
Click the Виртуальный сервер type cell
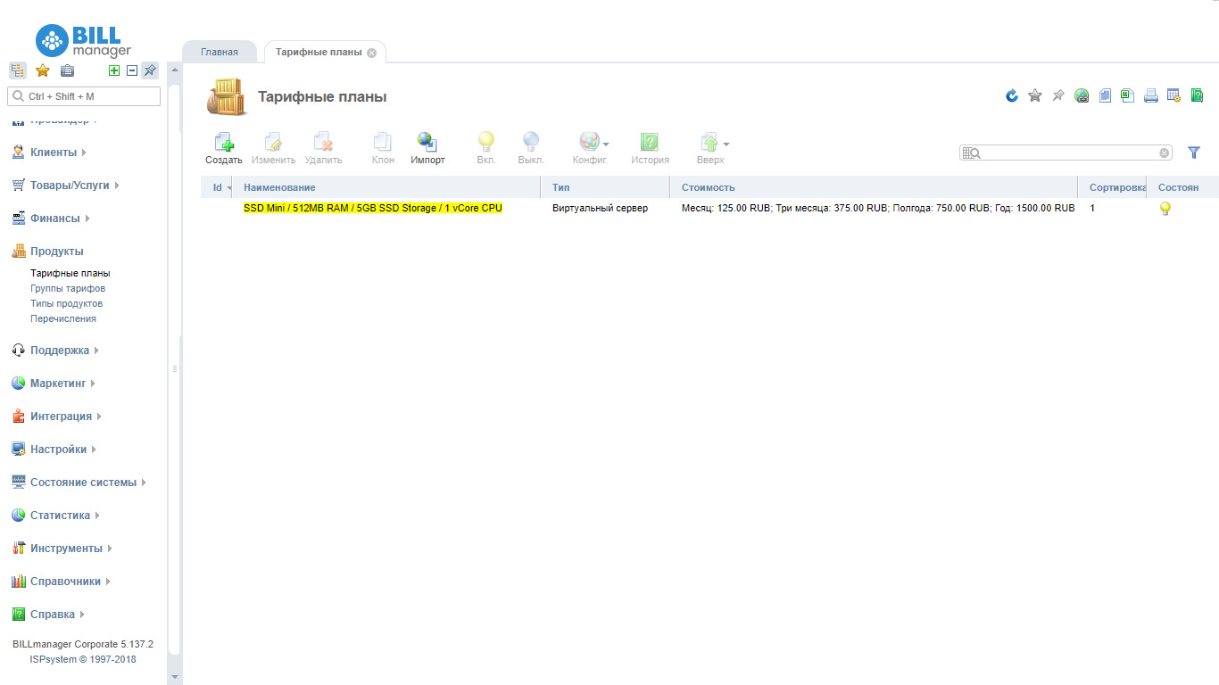[601, 208]
